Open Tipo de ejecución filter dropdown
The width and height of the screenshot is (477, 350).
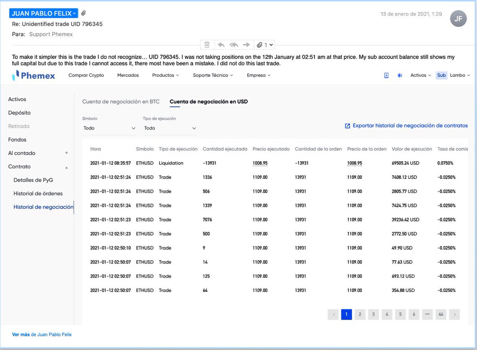click(170, 128)
